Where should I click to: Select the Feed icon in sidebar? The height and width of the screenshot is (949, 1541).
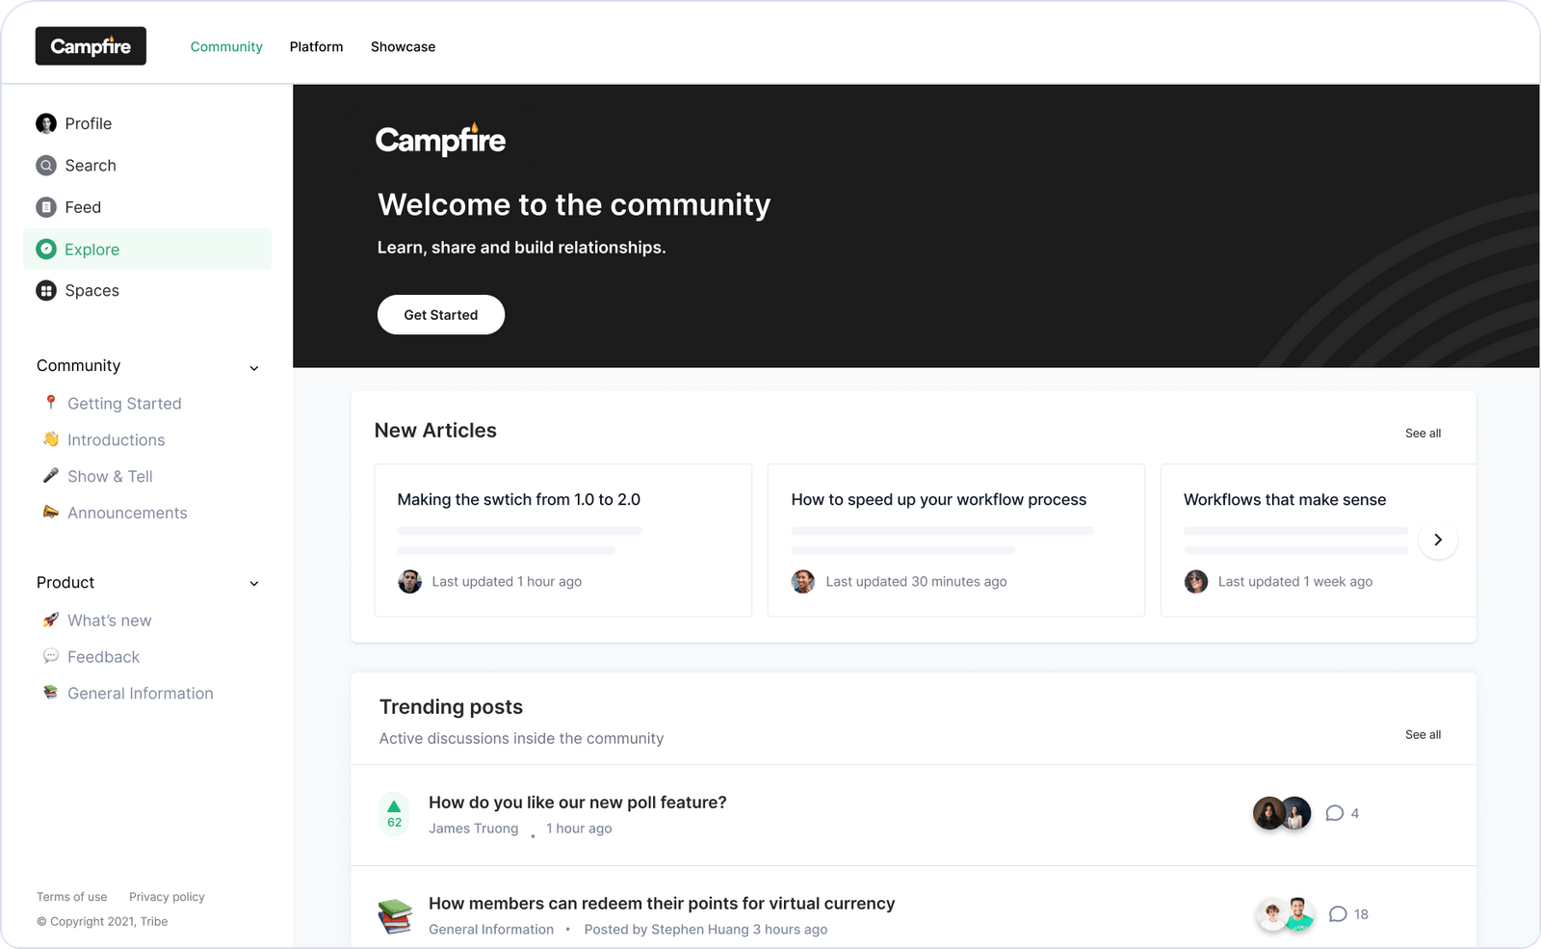pyautogui.click(x=46, y=207)
